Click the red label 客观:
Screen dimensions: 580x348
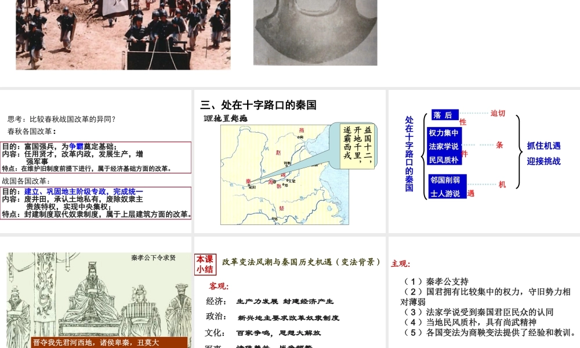coord(219,286)
